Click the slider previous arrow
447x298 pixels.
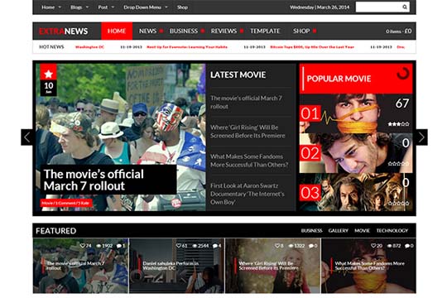tap(27, 137)
